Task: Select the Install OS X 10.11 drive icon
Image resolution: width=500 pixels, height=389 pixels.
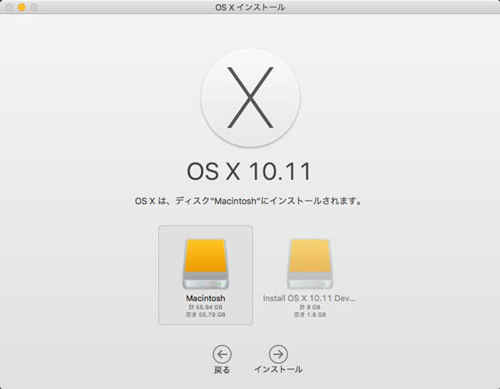Action: click(x=310, y=262)
